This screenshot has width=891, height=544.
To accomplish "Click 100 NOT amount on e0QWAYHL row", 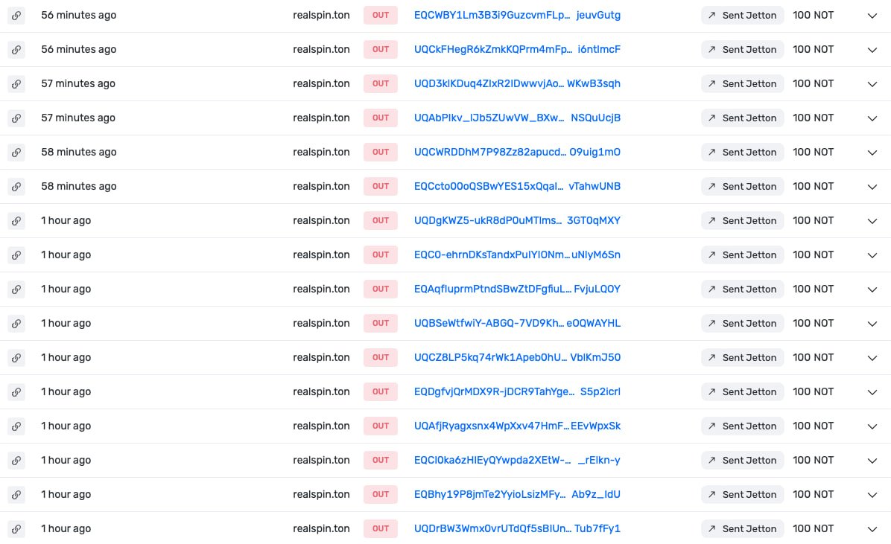I will [814, 323].
